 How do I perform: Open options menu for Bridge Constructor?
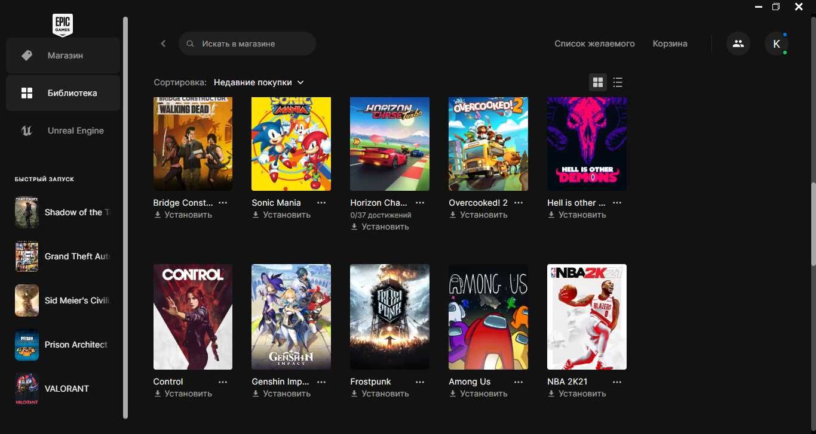coord(223,203)
